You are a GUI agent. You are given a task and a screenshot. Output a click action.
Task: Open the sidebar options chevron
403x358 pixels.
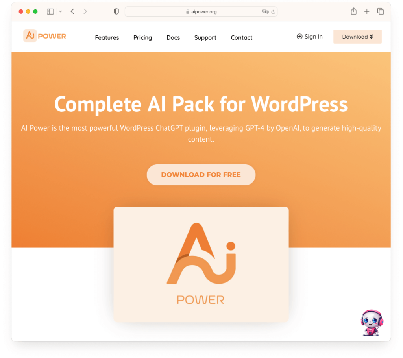60,11
